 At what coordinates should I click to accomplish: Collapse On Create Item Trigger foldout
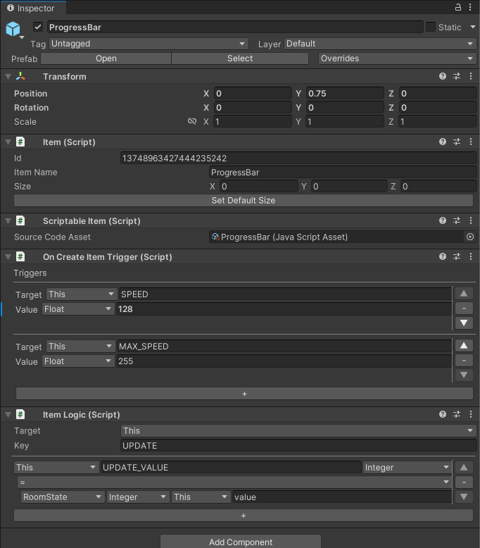pos(8,257)
